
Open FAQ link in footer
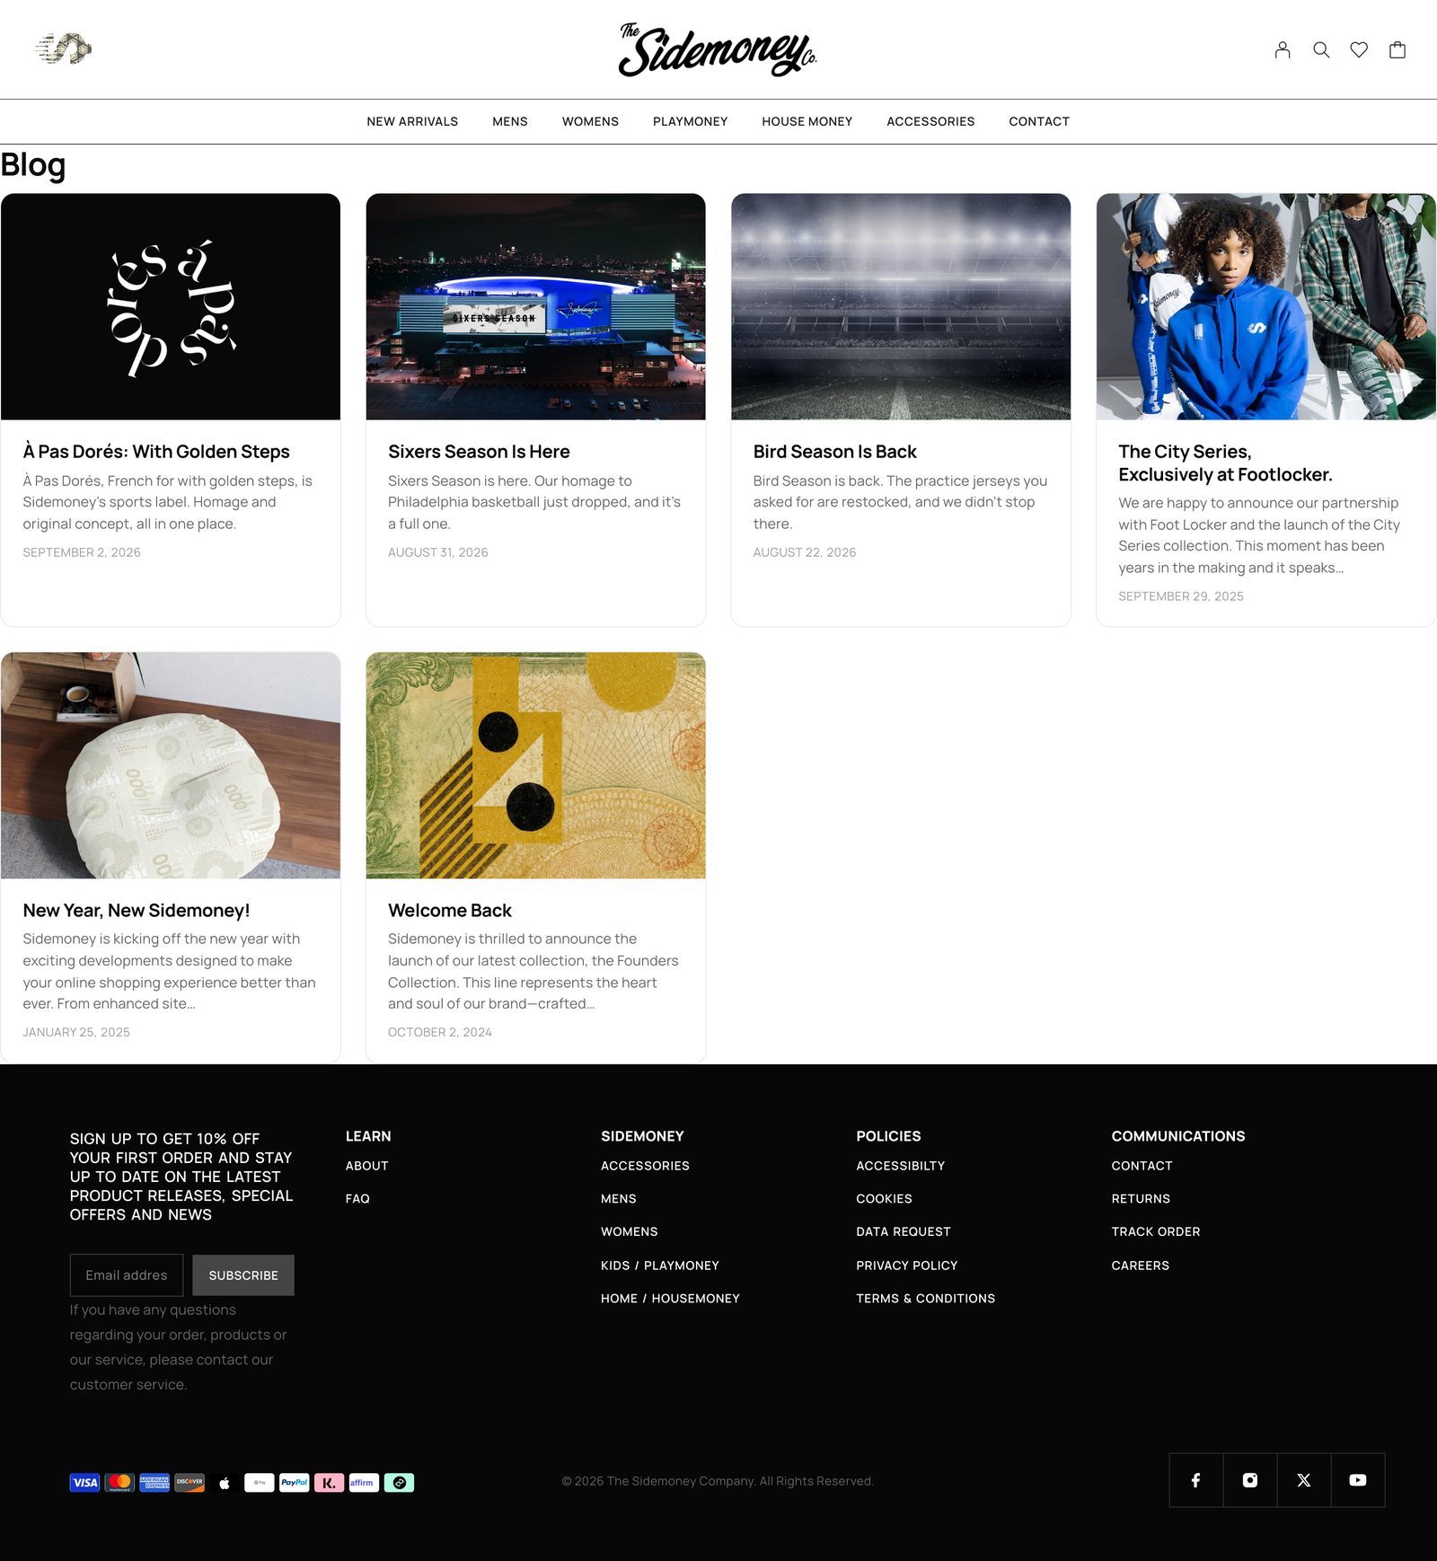[x=357, y=1199]
